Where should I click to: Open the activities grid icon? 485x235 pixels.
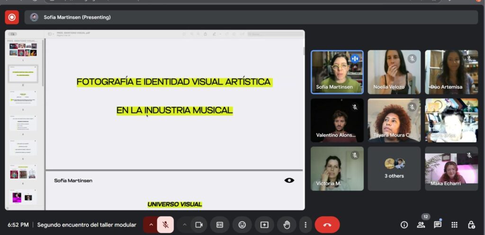(454, 225)
